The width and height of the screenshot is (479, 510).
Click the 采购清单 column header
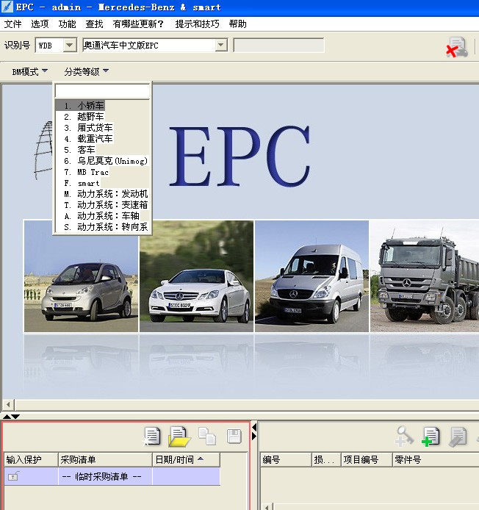(x=105, y=459)
